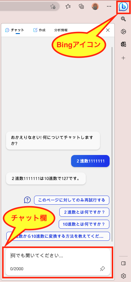This screenshot has height=282, width=131.
Task: Add this page to favorites star
Action: coord(53,7)
